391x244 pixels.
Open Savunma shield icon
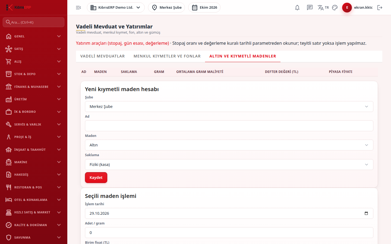click(x=9, y=237)
